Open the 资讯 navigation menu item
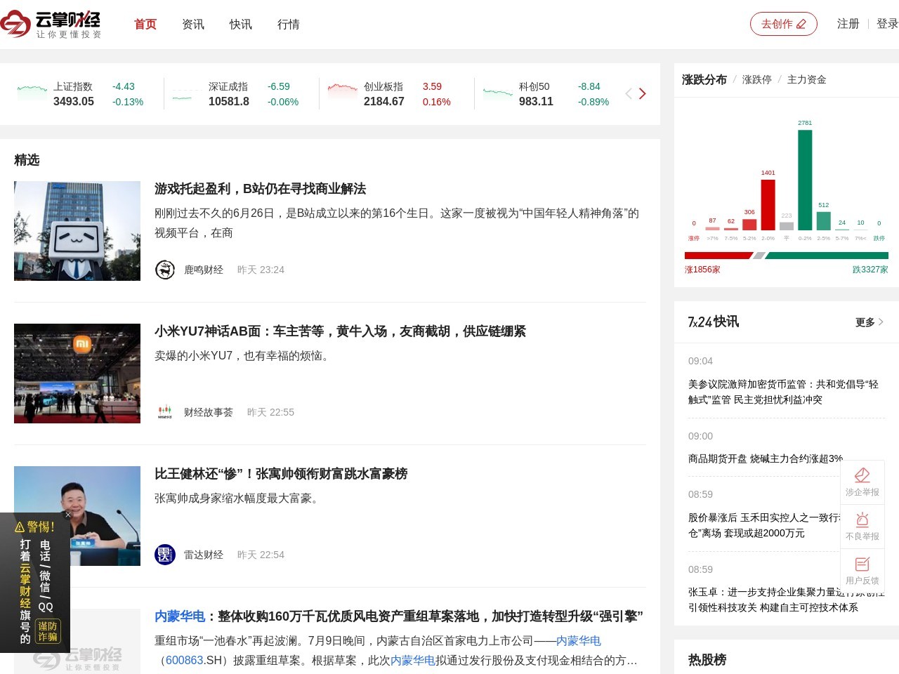 (x=192, y=25)
